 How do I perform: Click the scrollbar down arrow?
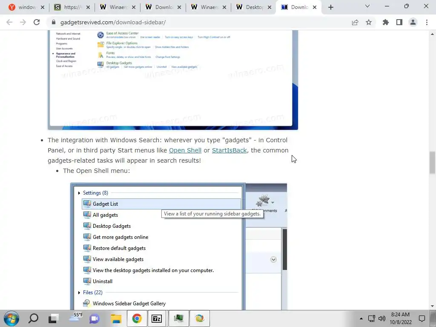[x=432, y=306]
